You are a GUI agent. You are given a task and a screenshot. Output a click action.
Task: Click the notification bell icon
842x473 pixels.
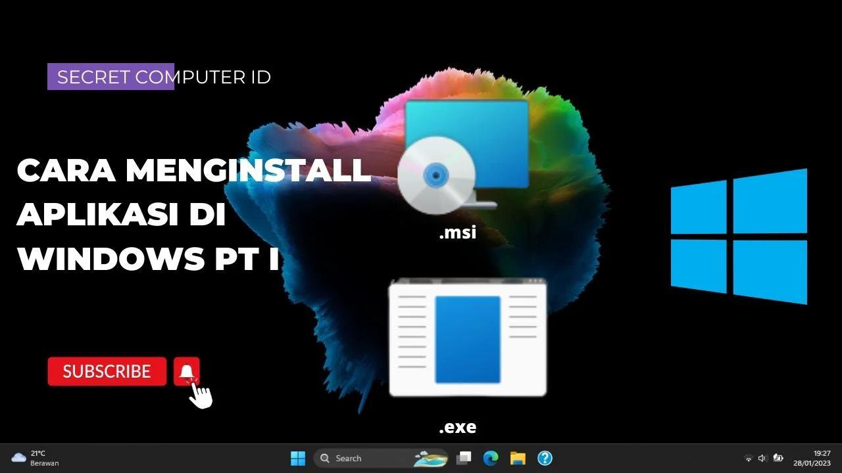click(x=187, y=372)
